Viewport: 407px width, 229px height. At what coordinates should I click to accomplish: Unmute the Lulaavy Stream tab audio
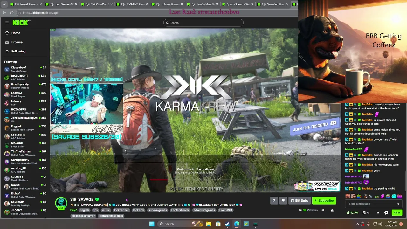[x=158, y=4]
